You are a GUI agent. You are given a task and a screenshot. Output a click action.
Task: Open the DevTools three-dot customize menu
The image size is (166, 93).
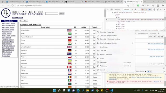161,10
